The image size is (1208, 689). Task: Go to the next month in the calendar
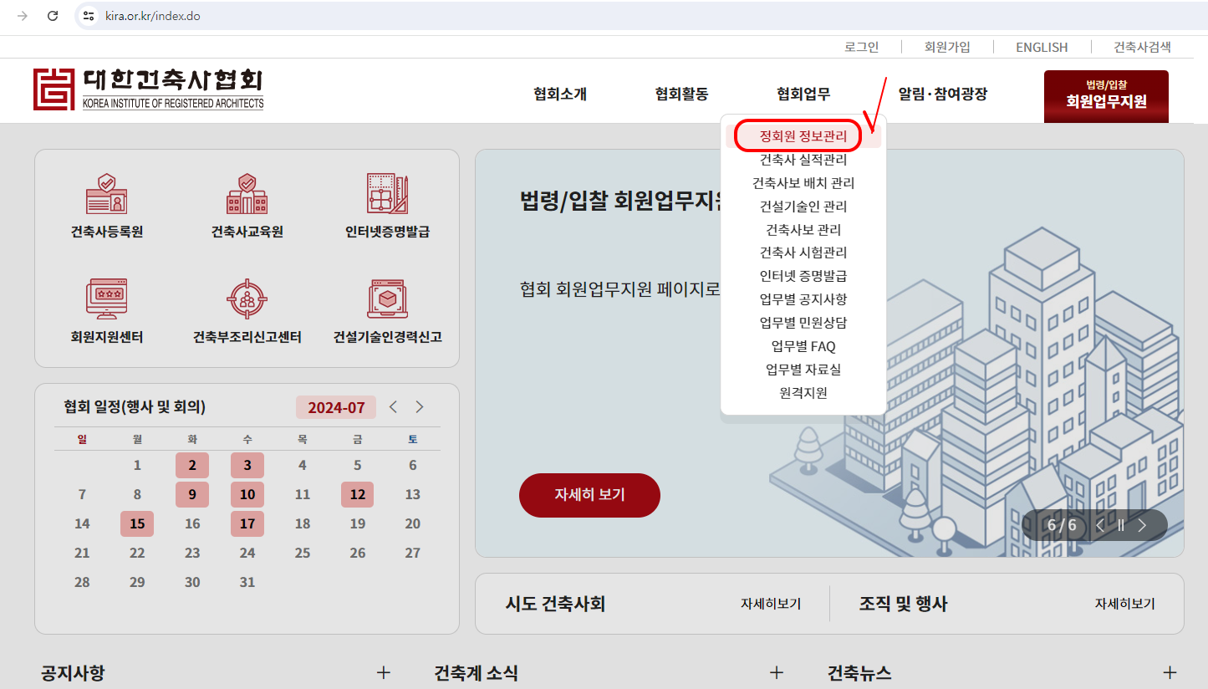click(419, 406)
